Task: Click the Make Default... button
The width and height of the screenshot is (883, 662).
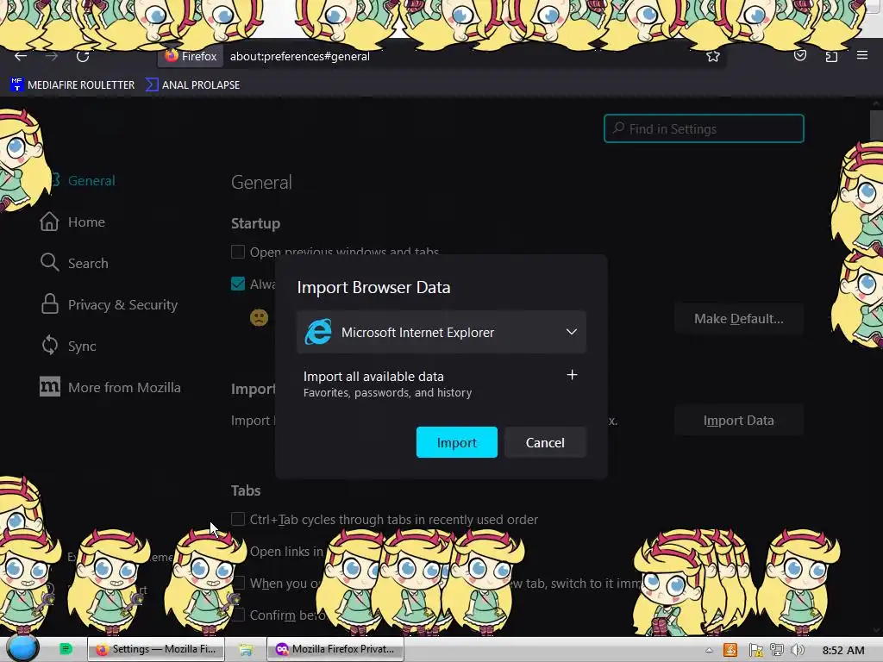Action: 738,319
